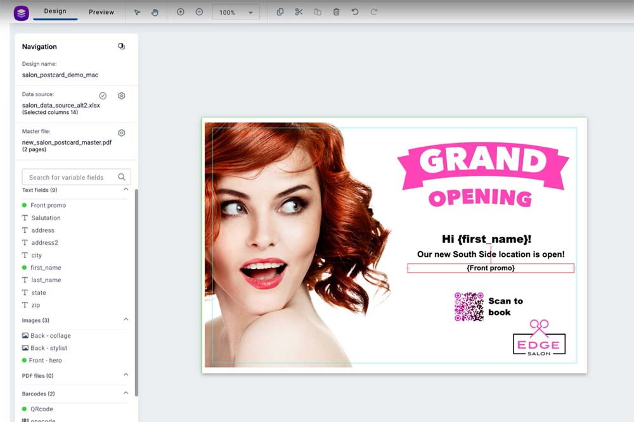Click the undo arrow icon
Screen dimensions: 634x422
[355, 12]
